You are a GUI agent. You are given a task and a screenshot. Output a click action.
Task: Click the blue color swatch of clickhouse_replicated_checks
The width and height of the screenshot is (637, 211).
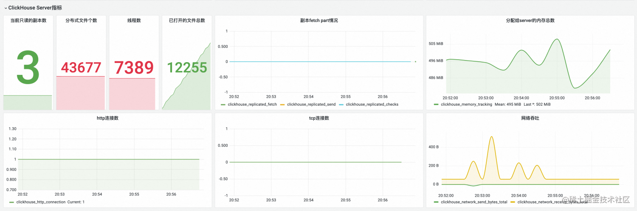(341, 104)
